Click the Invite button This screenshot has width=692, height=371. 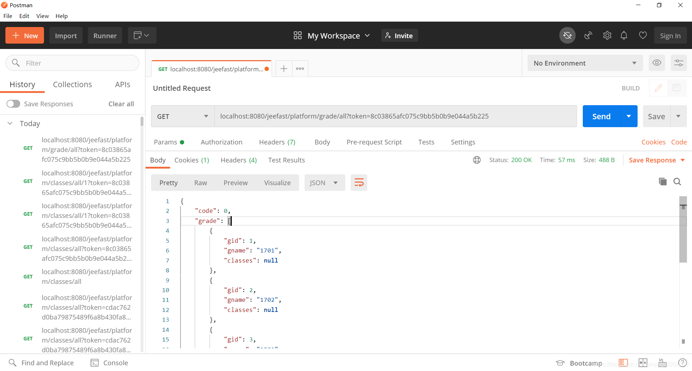pyautogui.click(x=399, y=35)
